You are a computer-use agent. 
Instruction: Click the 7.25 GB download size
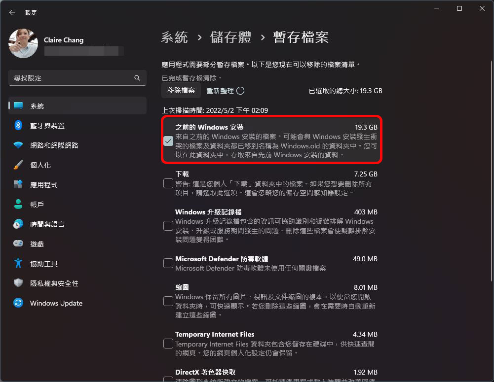click(x=366, y=174)
